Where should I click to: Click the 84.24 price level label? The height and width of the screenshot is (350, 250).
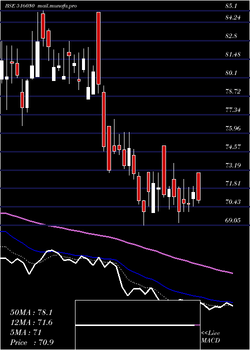tap(233, 17)
